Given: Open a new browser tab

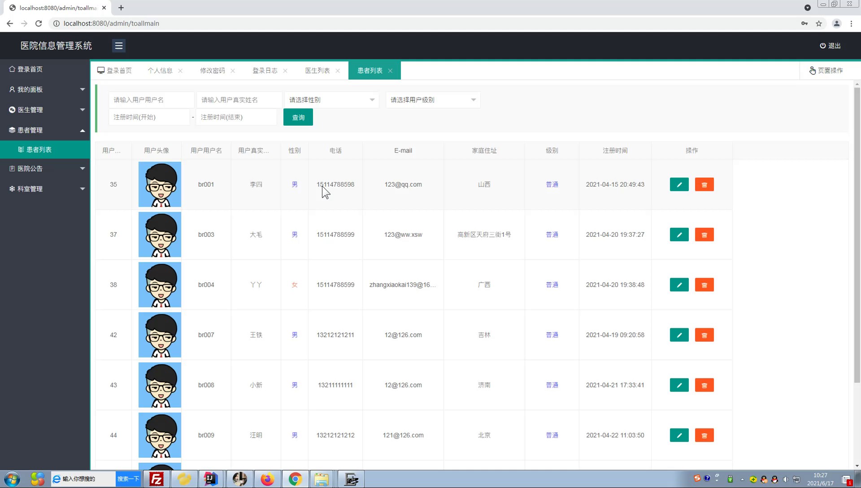Looking at the screenshot, I should (x=121, y=8).
